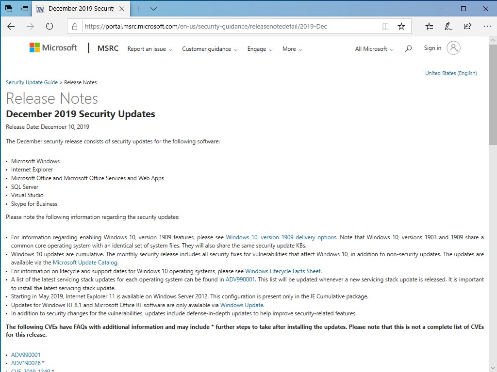Select 'SQL Server' list item

pyautogui.click(x=25, y=187)
